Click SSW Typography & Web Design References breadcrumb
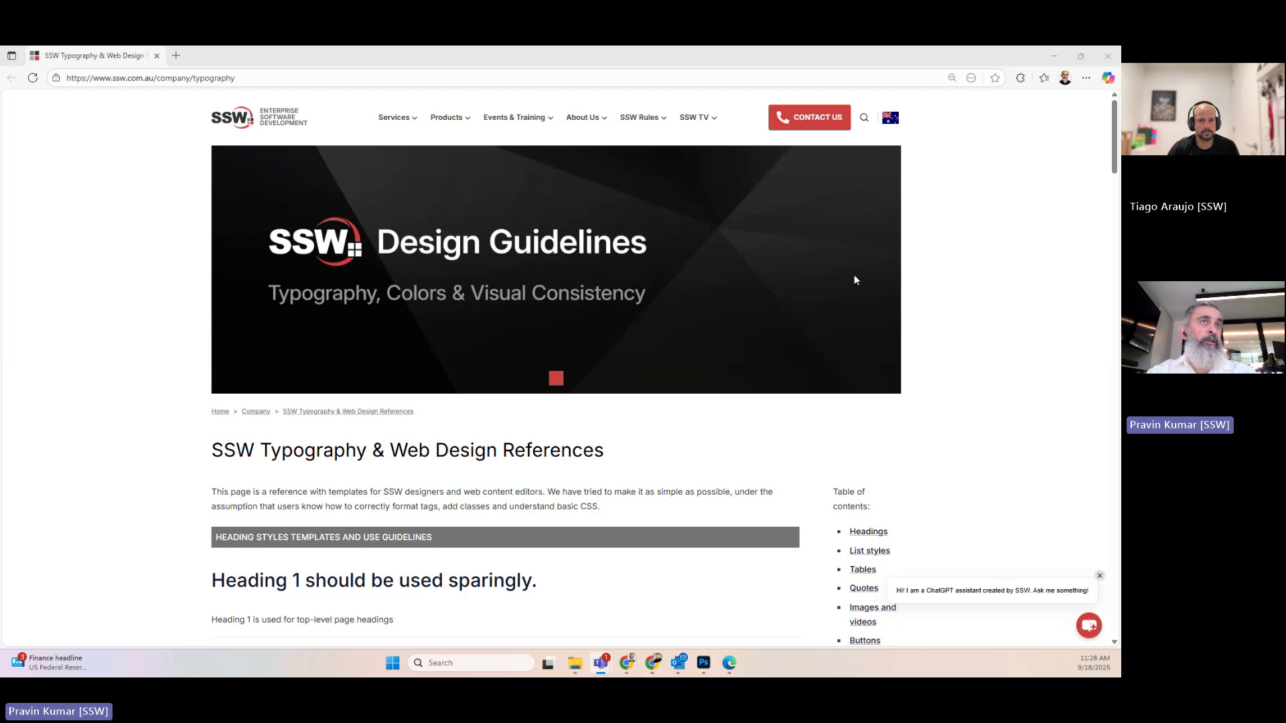This screenshot has height=723, width=1286. 348,411
